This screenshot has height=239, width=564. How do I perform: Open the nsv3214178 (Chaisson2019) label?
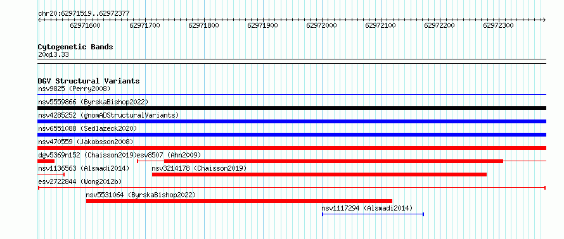point(199,168)
